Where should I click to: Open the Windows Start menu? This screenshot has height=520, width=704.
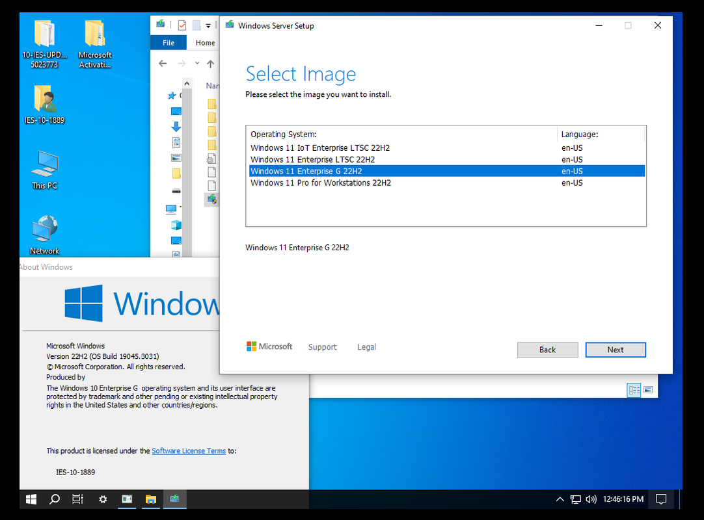point(31,499)
